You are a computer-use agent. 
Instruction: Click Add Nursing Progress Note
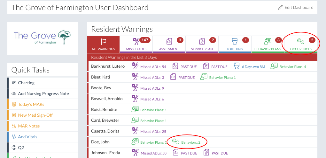[x=43, y=93]
